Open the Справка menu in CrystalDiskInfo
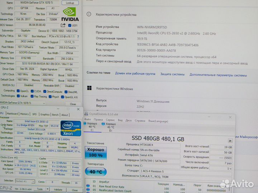This screenshot has height=193, width=258. 140,121
